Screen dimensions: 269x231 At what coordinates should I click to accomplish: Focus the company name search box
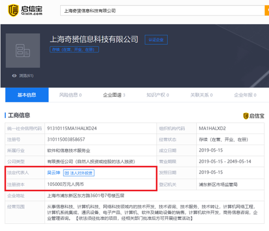pyautogui.click(x=162, y=11)
